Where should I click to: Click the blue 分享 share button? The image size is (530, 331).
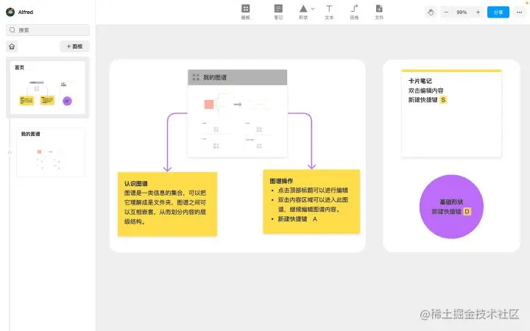498,13
